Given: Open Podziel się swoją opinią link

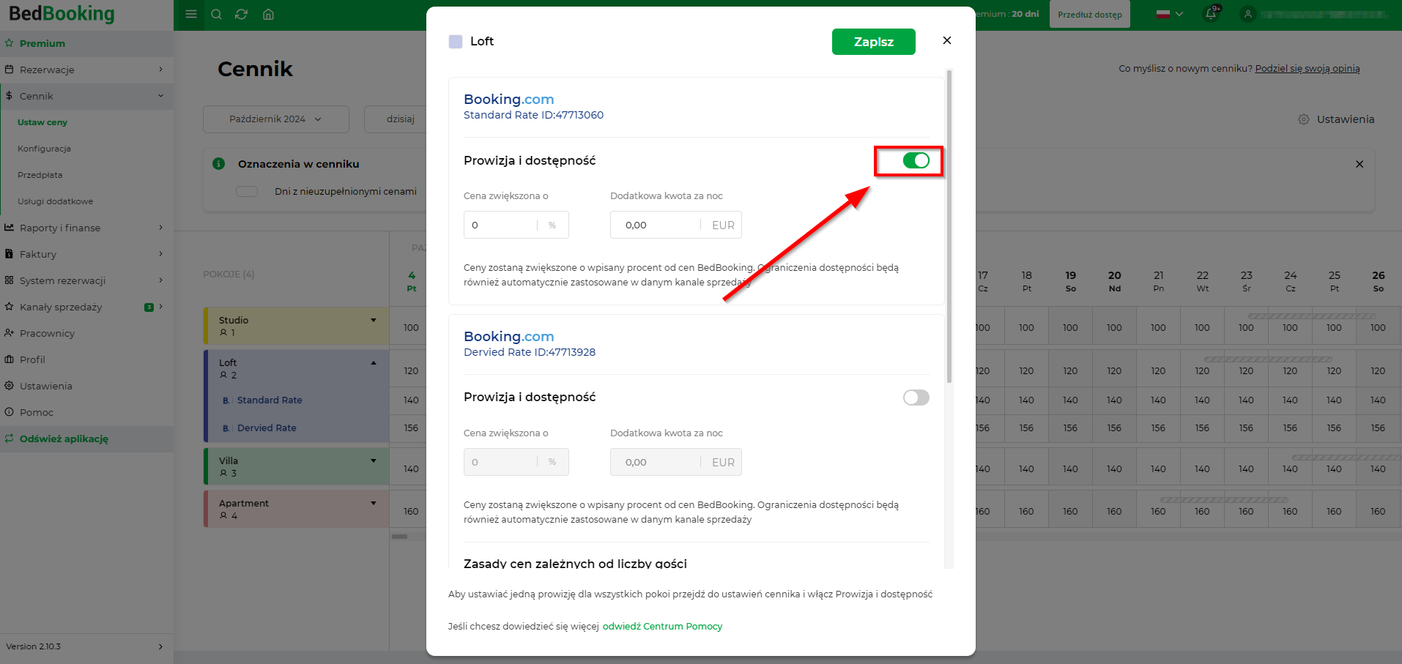Looking at the screenshot, I should (x=1308, y=68).
